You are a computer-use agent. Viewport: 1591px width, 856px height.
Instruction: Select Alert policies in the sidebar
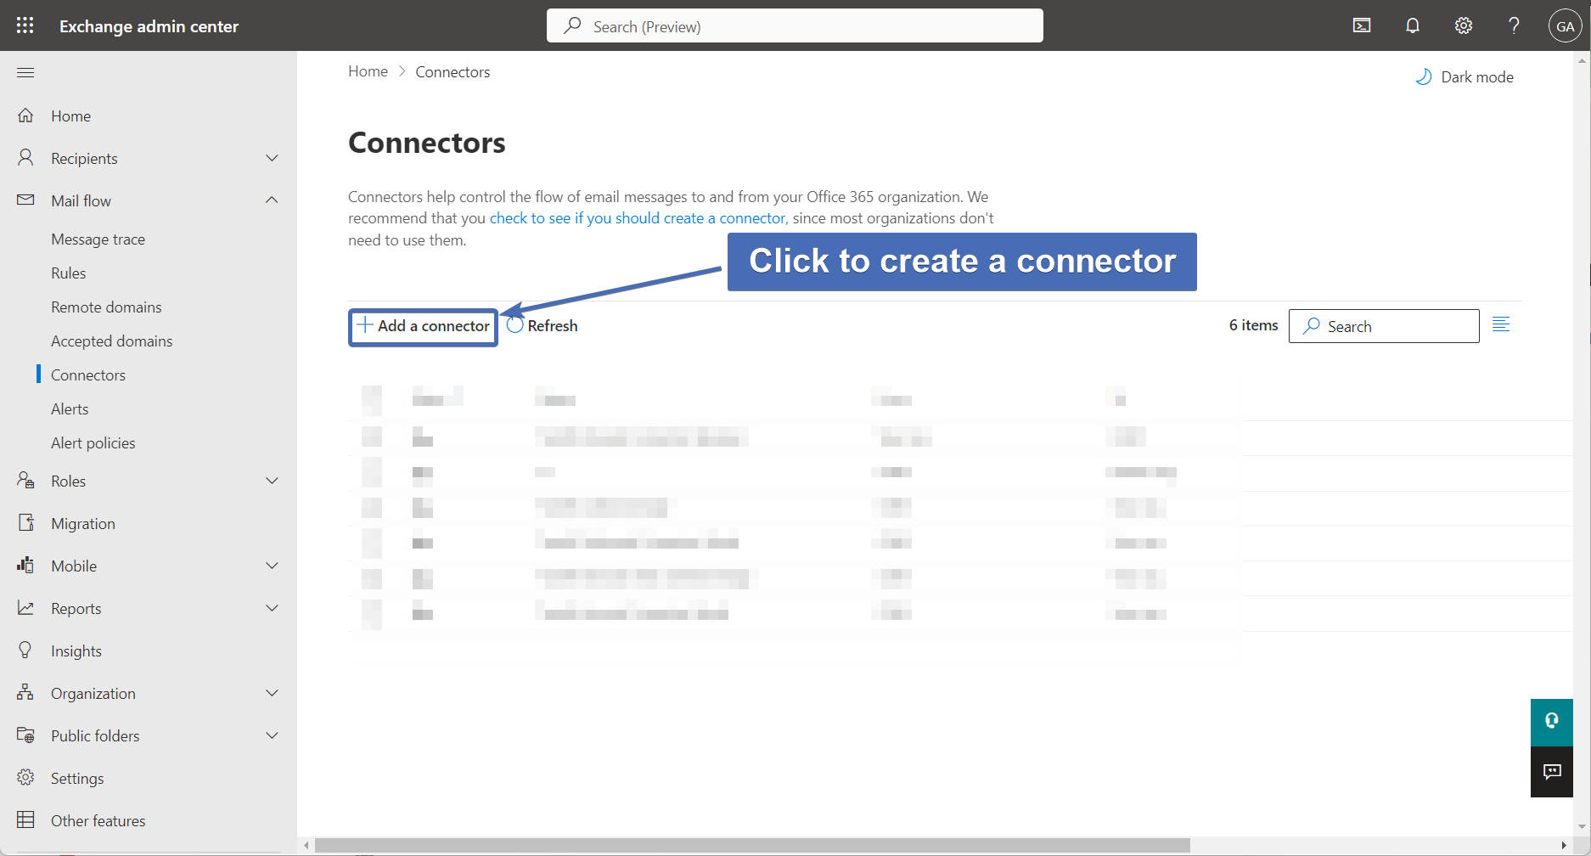point(93,442)
